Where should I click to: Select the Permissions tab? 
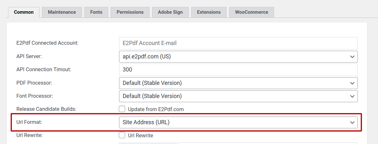pos(130,12)
